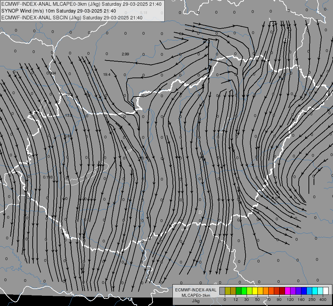Click the dark red legend swatch
333x306 pixels.
(282, 291)
